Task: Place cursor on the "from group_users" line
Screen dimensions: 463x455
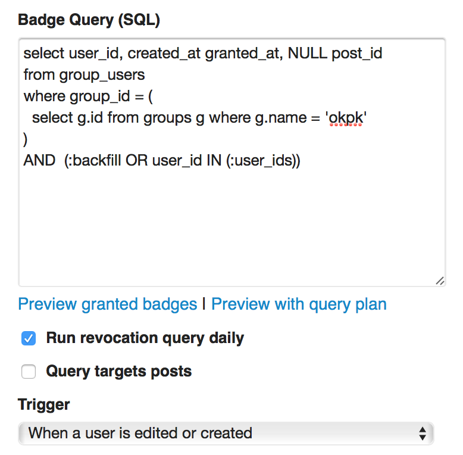Action: click(84, 75)
